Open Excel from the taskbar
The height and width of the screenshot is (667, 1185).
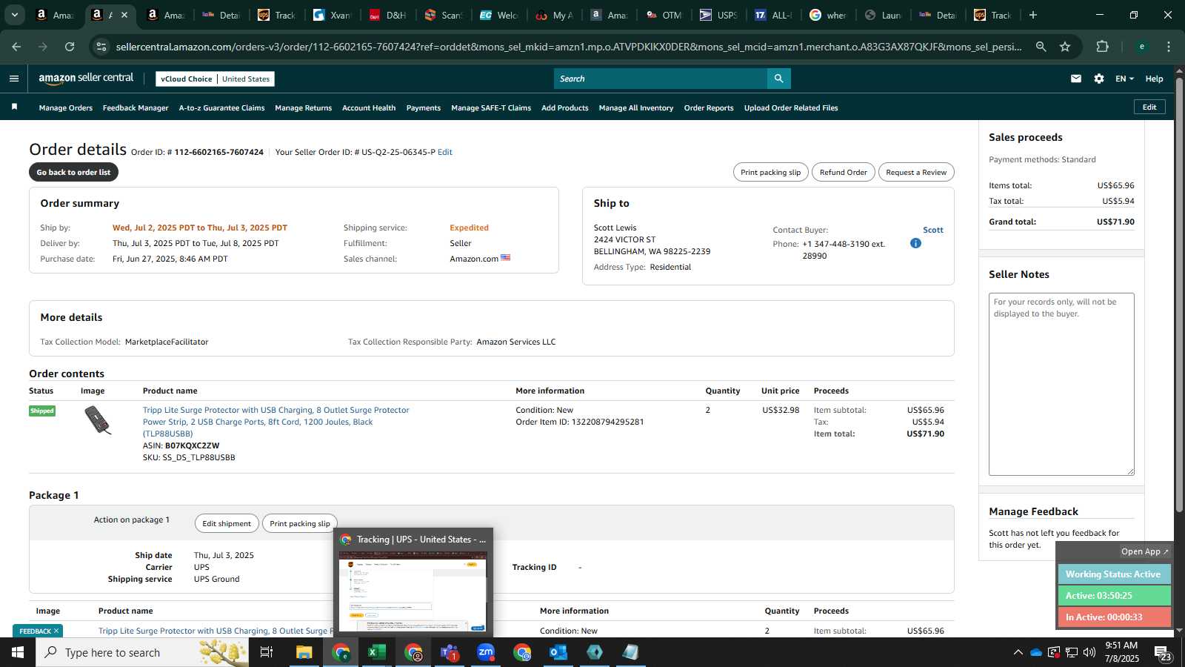(x=376, y=652)
